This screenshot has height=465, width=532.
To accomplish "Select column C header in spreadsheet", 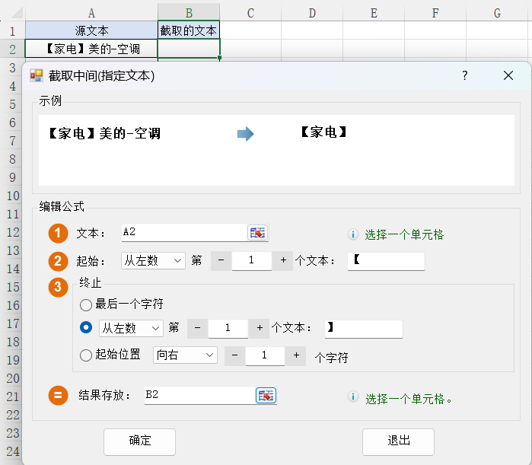I will click(x=250, y=12).
